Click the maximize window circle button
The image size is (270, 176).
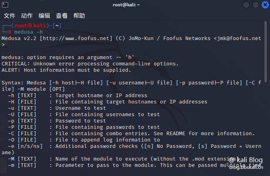(x=256, y=5)
